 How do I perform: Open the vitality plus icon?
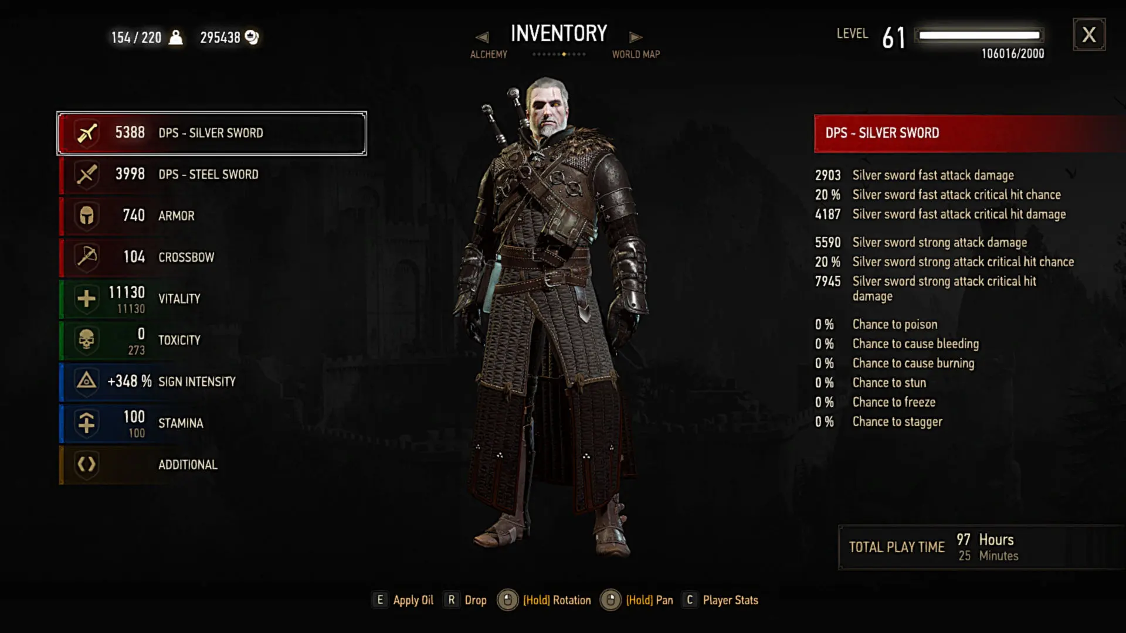pyautogui.click(x=87, y=298)
